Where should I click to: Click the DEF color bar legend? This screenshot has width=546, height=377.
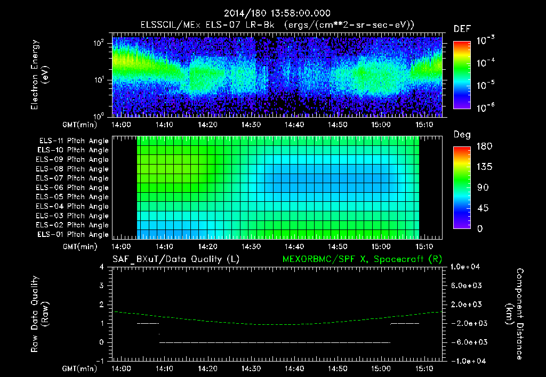point(462,75)
